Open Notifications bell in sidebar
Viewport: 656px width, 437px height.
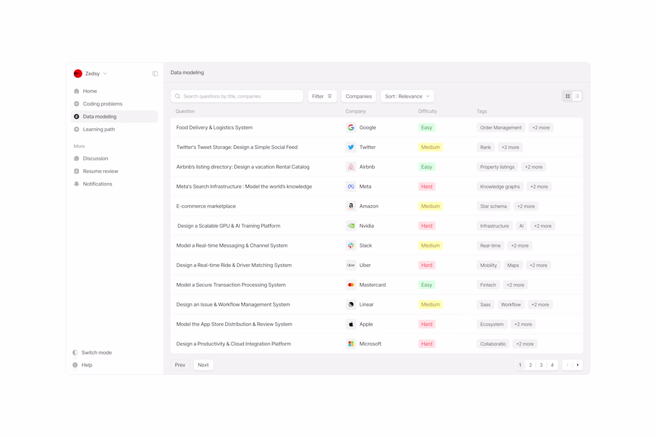(76, 184)
